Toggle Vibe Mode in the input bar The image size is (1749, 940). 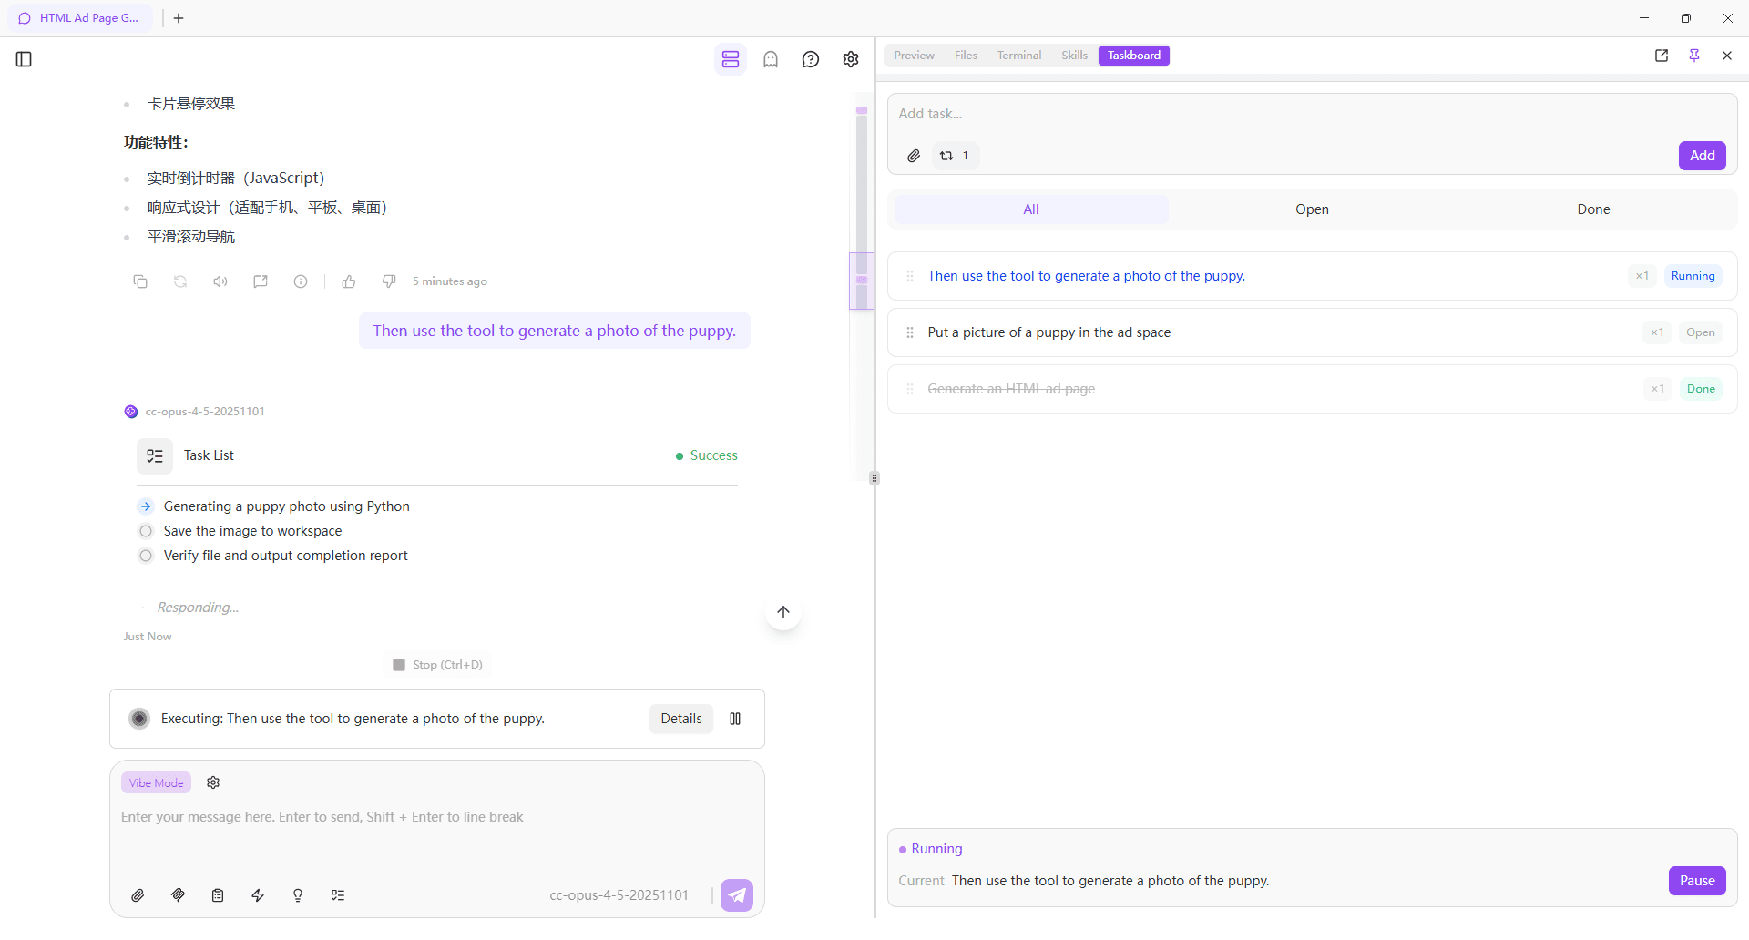point(155,782)
